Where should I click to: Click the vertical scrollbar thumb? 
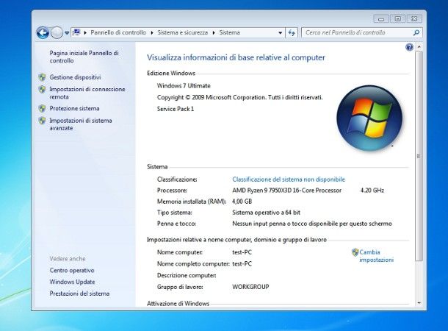[419, 156]
